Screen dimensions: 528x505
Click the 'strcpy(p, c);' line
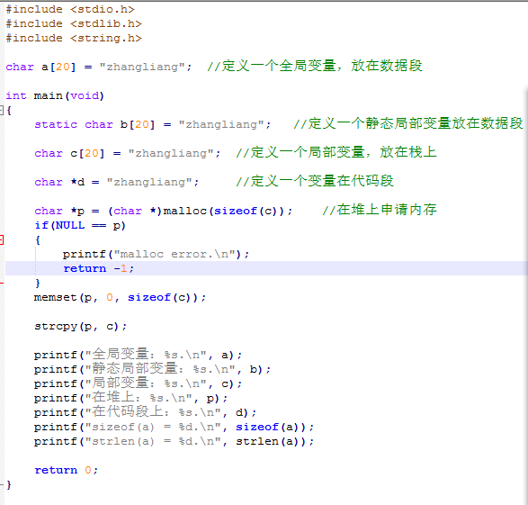80,327
